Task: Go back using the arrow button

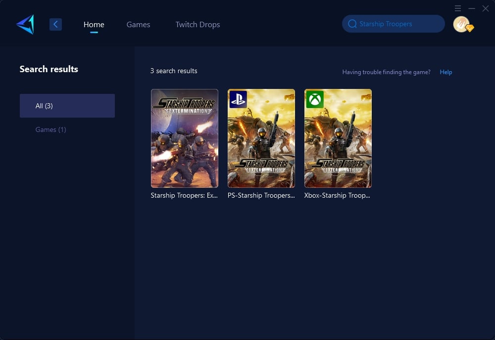Action: pos(55,24)
